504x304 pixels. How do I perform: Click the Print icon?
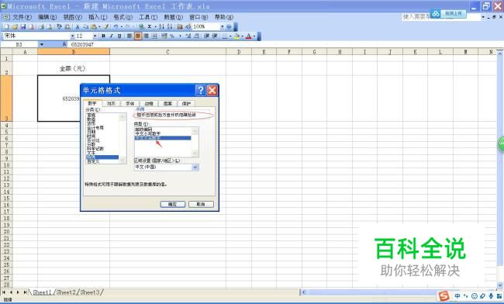click(x=41, y=26)
